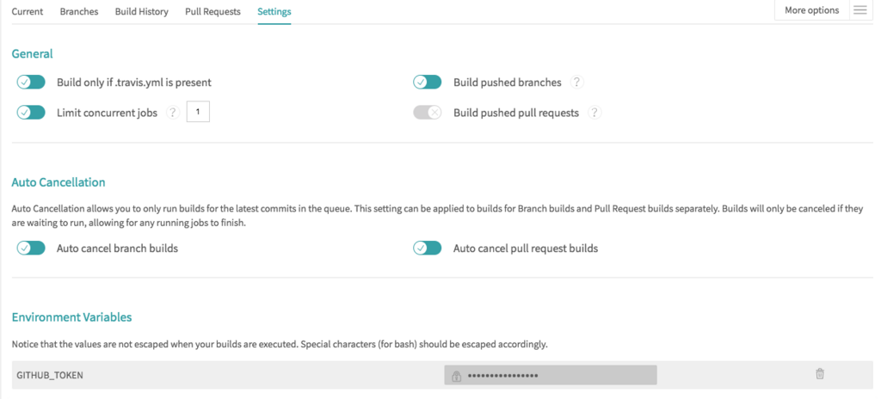Switch to the Current tab
This screenshot has width=881, height=399.
pos(28,12)
